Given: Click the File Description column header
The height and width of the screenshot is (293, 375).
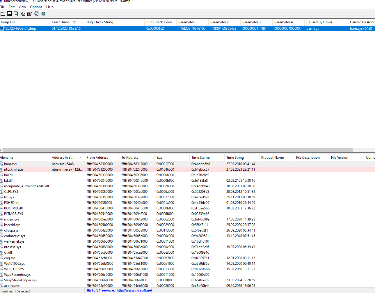Looking at the screenshot, I should click(x=312, y=158).
